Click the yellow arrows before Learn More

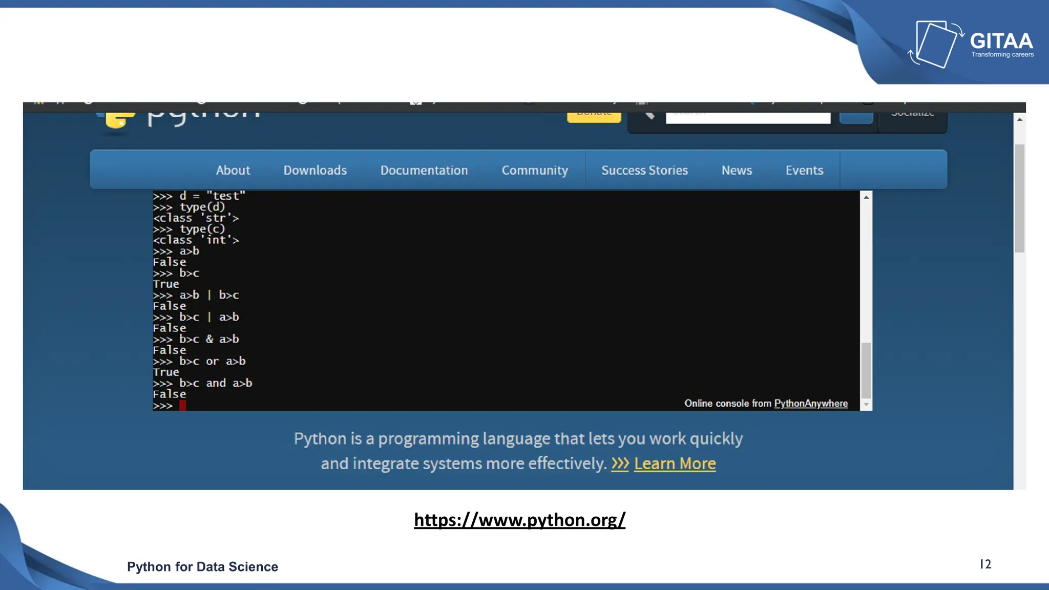pyautogui.click(x=620, y=464)
